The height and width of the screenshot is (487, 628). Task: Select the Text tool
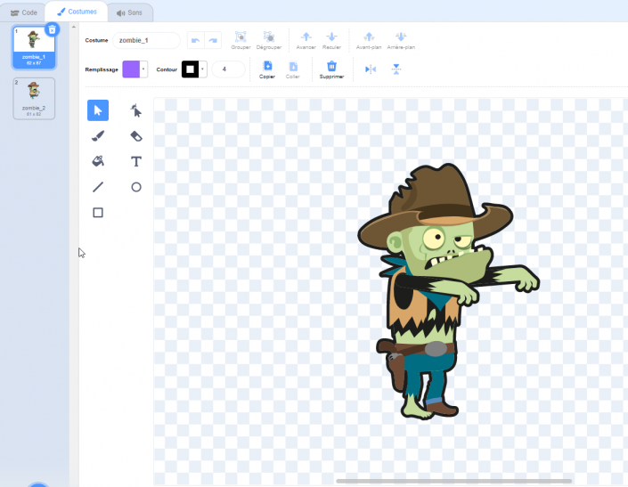136,161
